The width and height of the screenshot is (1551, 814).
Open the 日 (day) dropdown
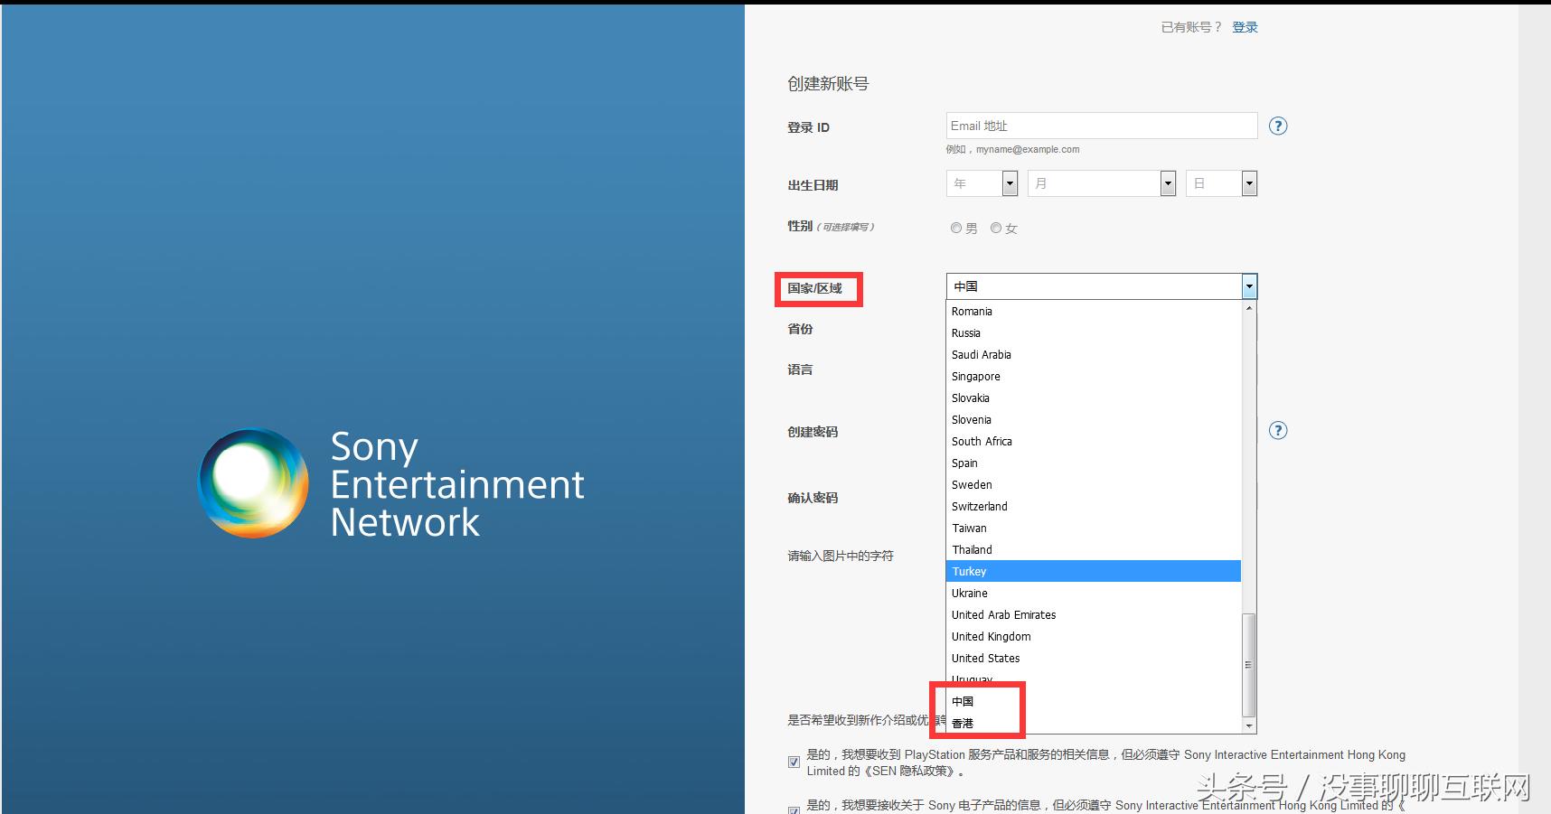click(1249, 182)
